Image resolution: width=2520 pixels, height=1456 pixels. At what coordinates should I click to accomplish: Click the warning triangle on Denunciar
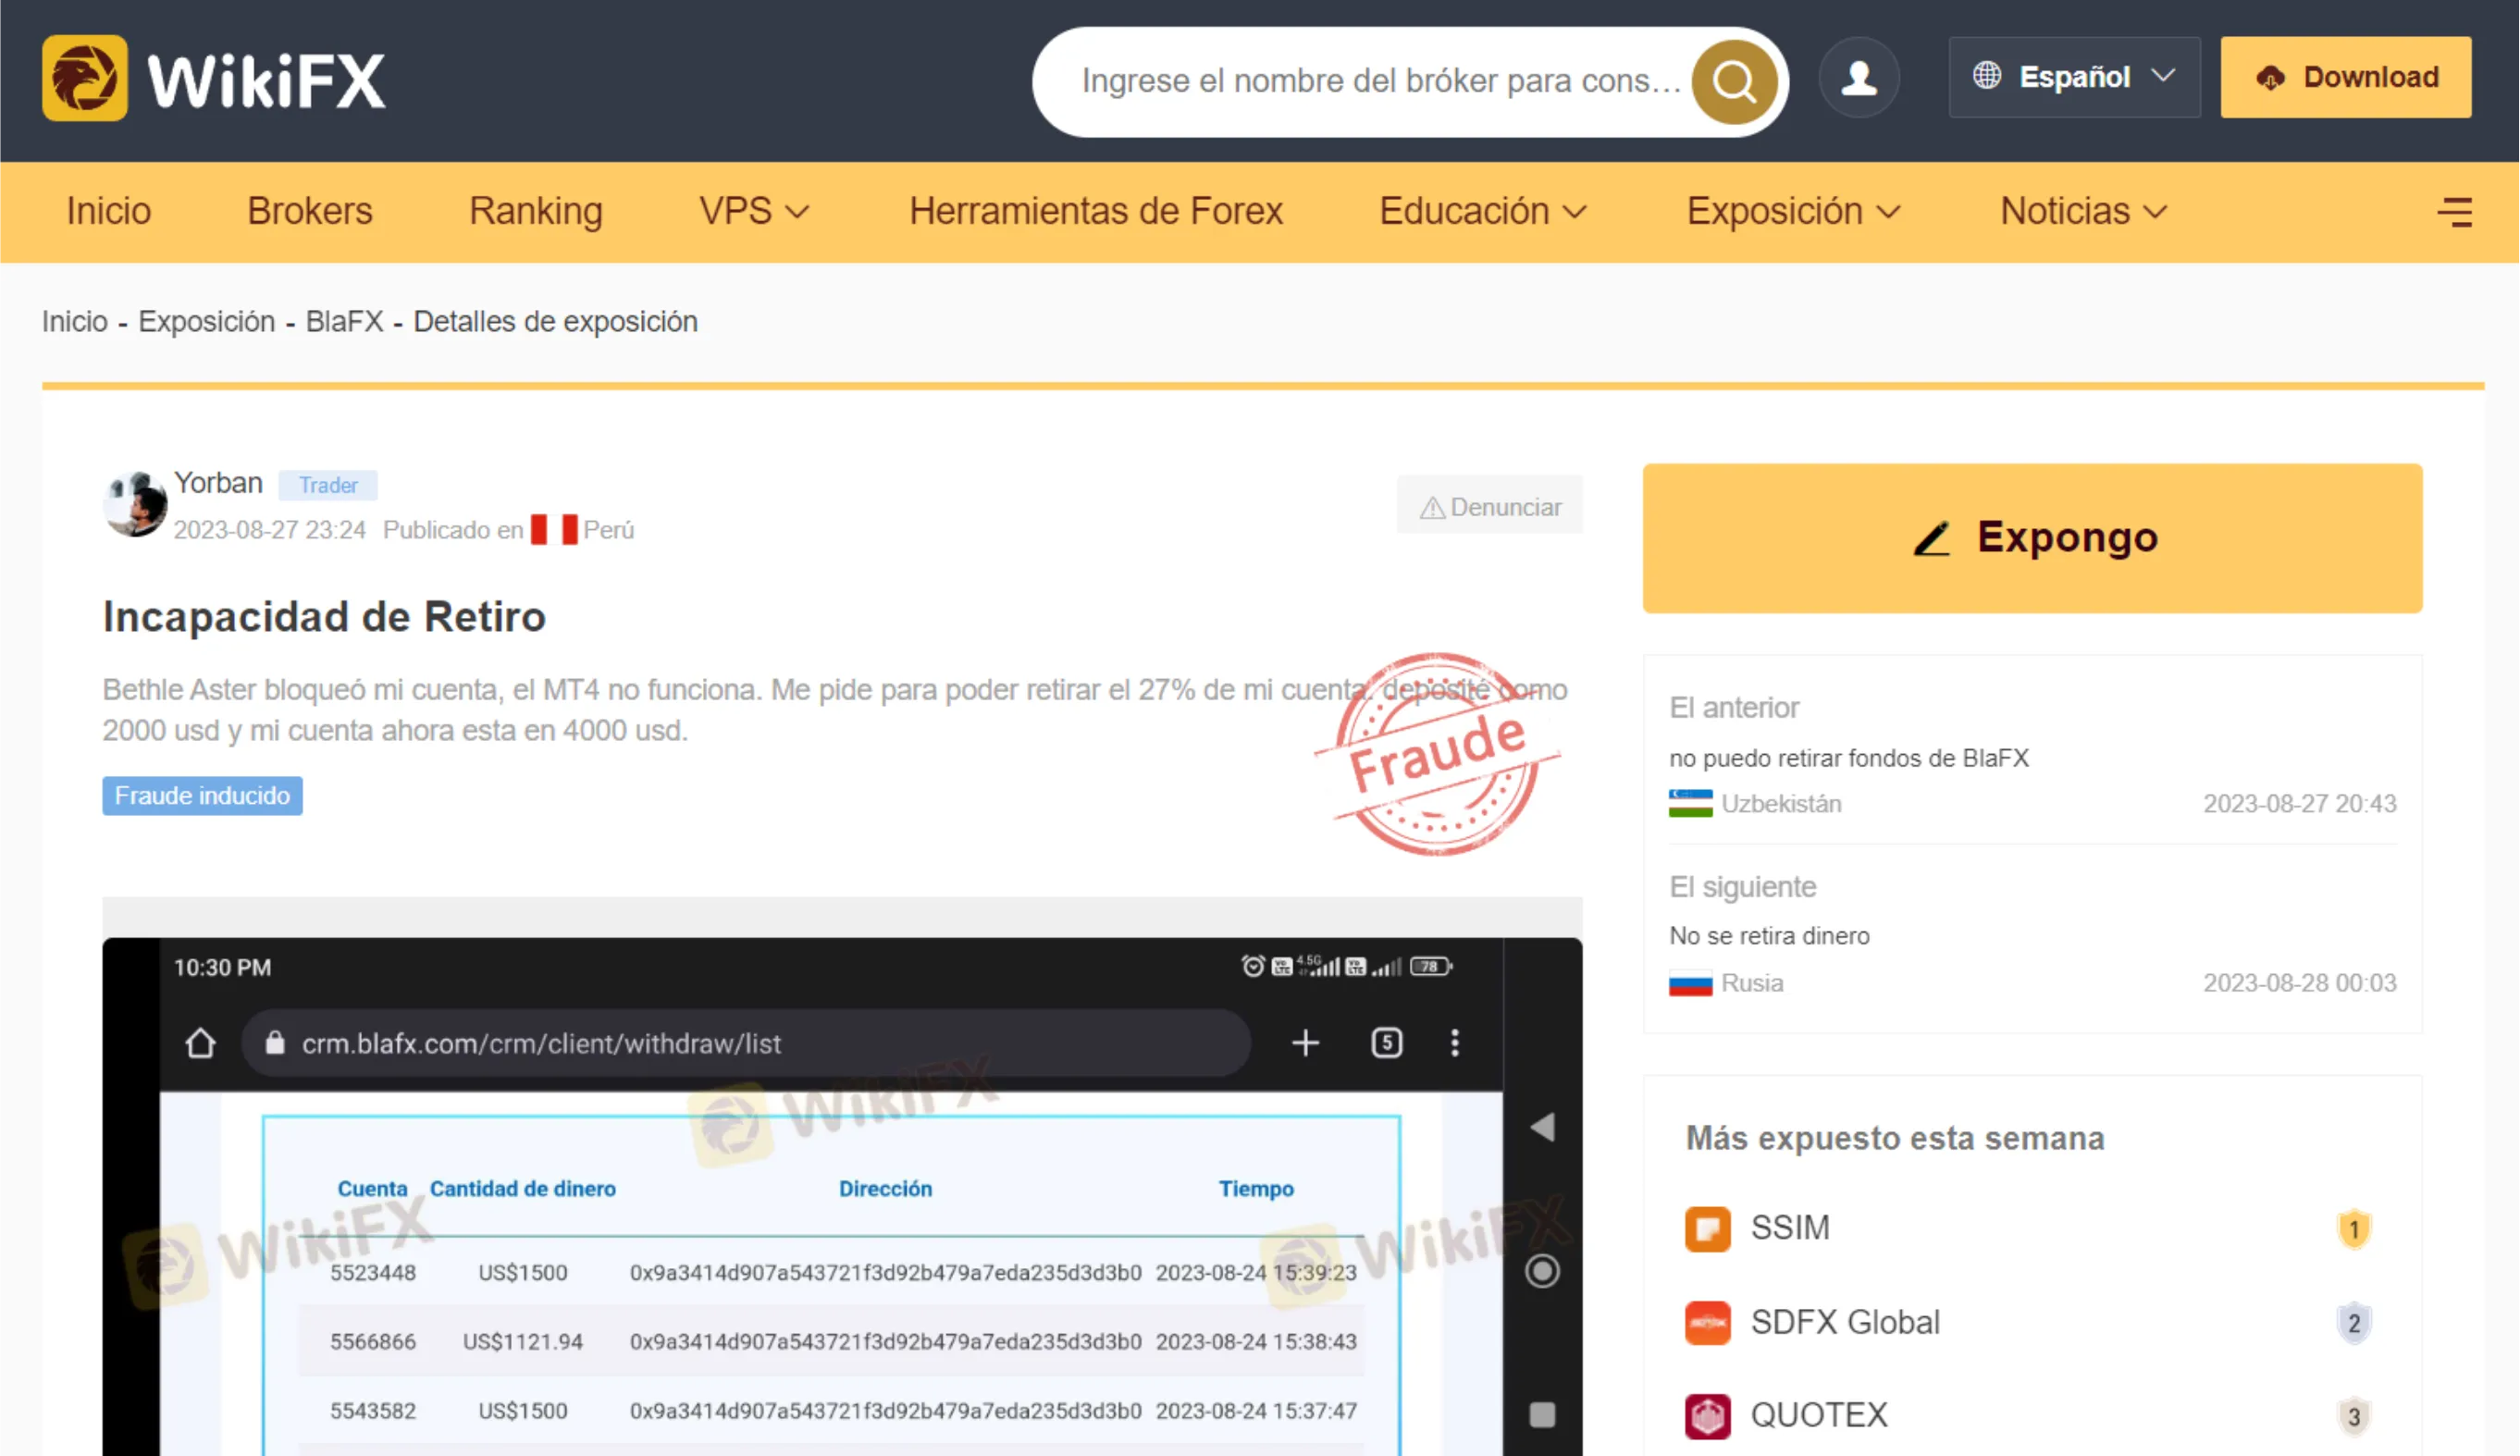(x=1432, y=508)
